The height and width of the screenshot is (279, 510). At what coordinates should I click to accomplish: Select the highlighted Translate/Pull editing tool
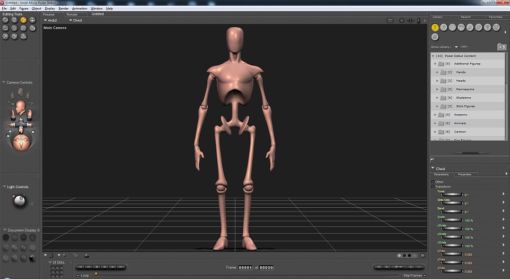pos(23,20)
